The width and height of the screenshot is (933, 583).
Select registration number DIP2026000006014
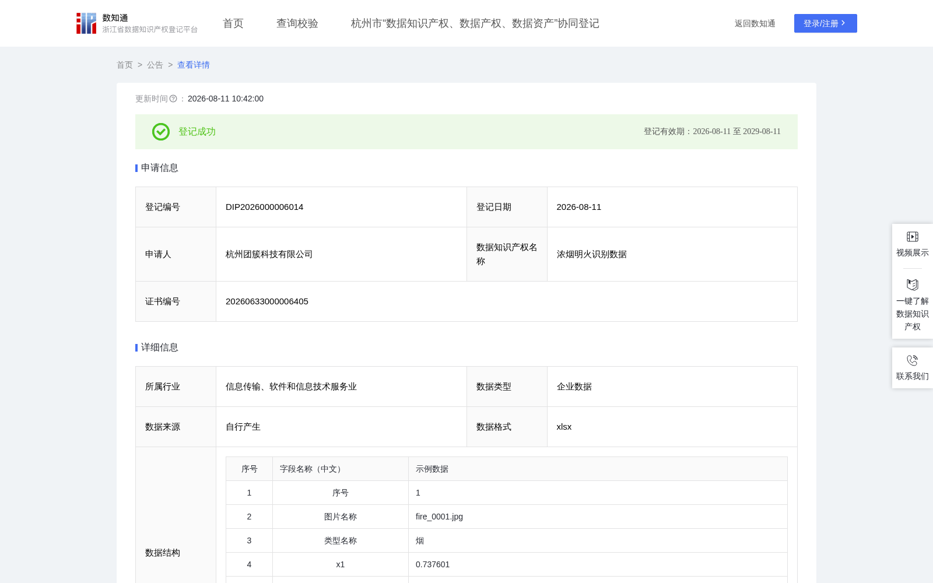click(265, 207)
